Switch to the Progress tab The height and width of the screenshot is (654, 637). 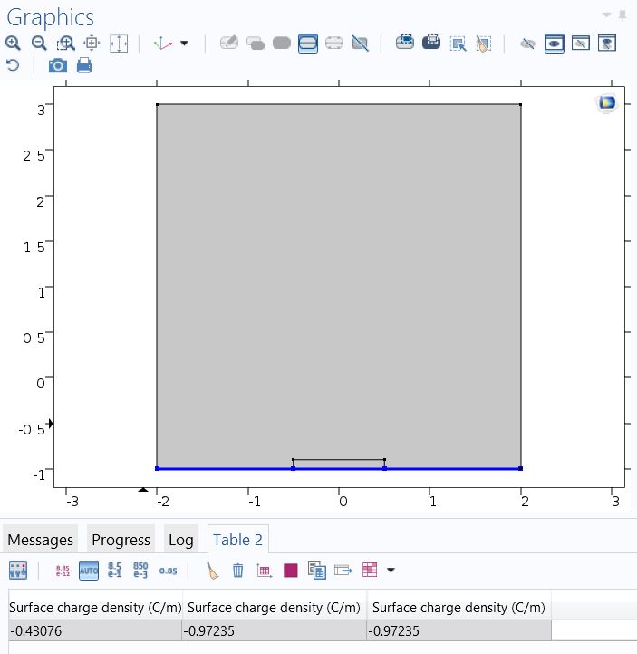(x=121, y=540)
